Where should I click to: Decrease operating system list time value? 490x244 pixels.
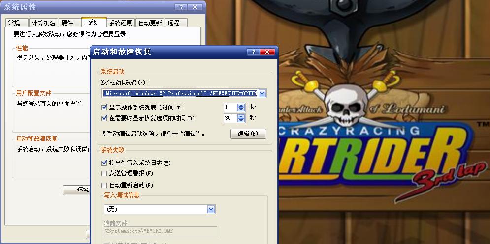click(241, 110)
